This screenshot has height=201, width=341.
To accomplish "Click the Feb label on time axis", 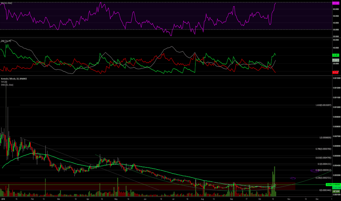I will [x=32, y=199].
